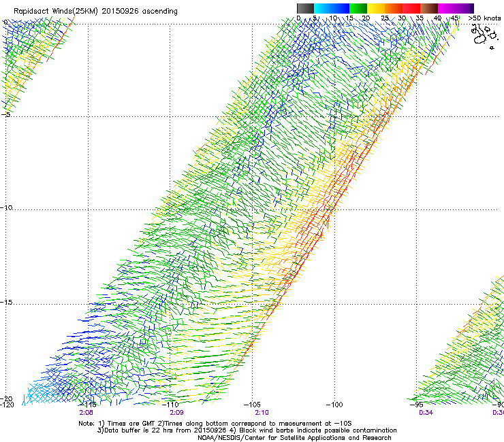Click the purple 2:10 swath time label
Screen dimensions: 504x442
[262, 413]
